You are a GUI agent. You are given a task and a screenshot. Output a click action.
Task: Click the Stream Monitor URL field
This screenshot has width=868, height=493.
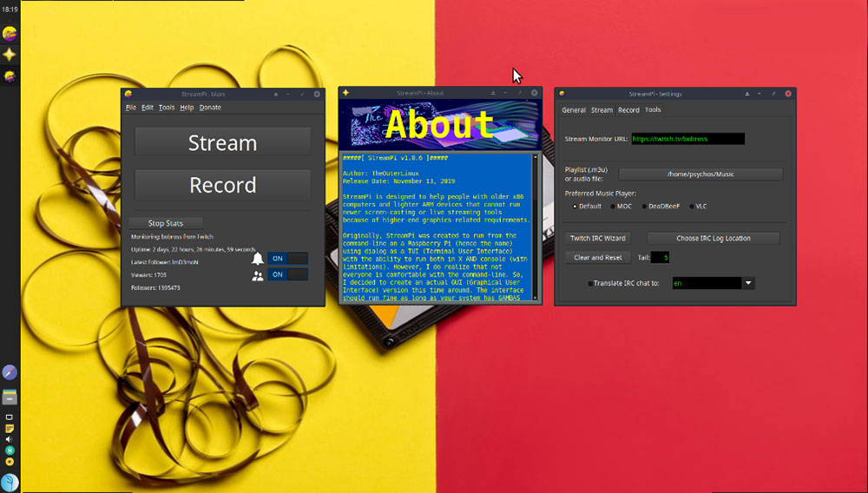(688, 139)
